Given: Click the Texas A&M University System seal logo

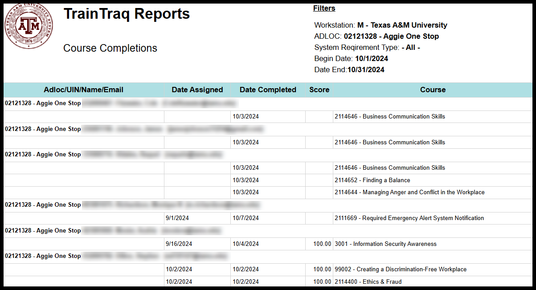Looking at the screenshot, I should tap(29, 26).
